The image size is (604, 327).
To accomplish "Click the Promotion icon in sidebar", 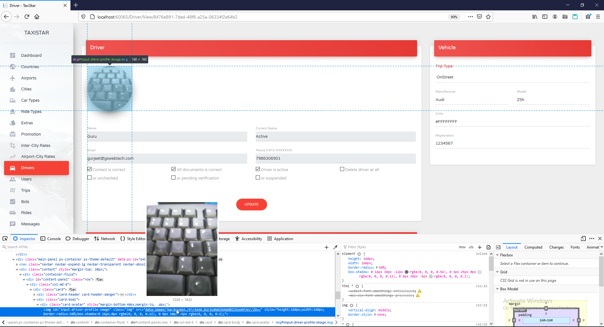I will tap(13, 134).
